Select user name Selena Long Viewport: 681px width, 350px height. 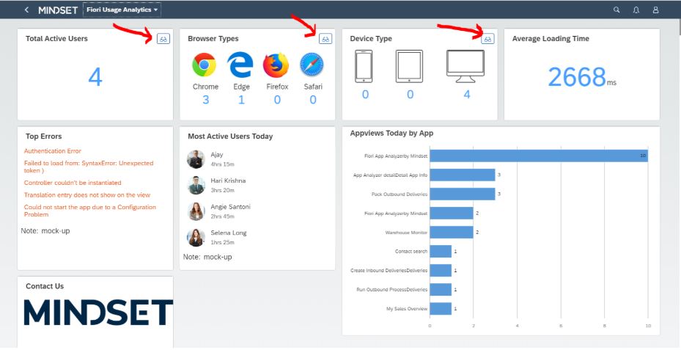pos(229,233)
